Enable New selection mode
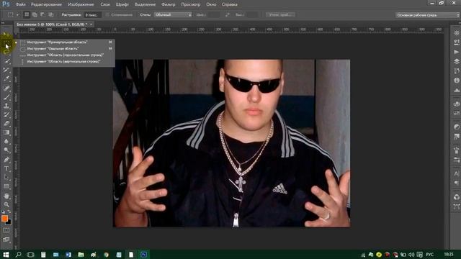 tap(27, 14)
